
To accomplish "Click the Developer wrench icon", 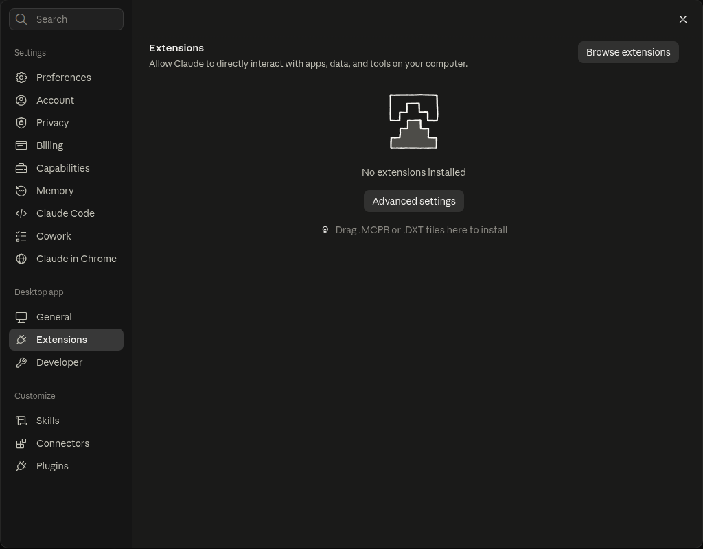I will [x=21, y=362].
